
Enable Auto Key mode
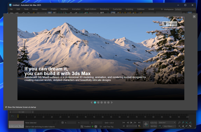click(x=154, y=123)
